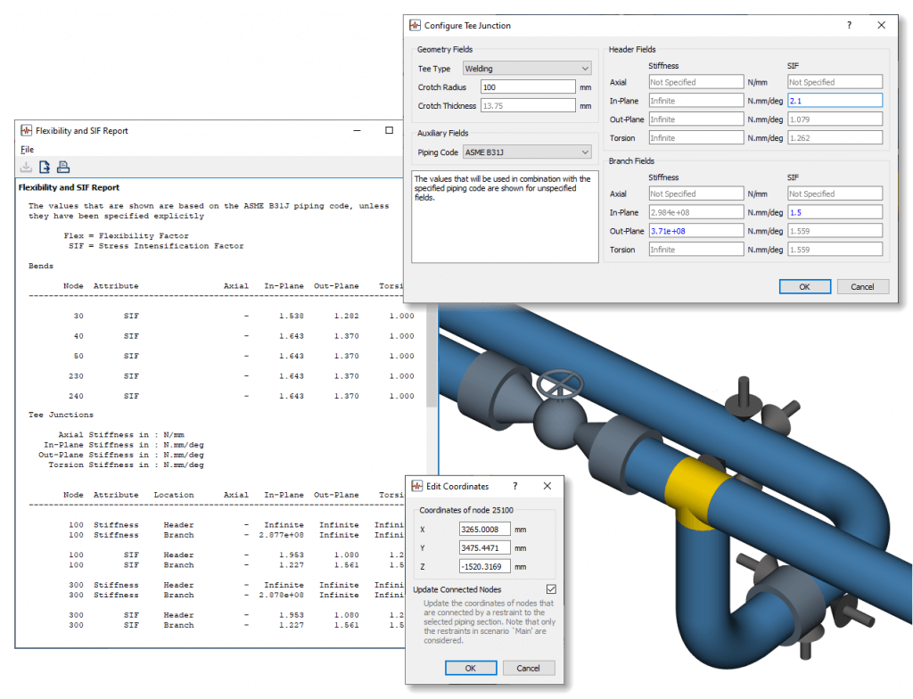Confirm tee junction settings with OK
This screenshot has width=913, height=699.
pyautogui.click(x=804, y=286)
